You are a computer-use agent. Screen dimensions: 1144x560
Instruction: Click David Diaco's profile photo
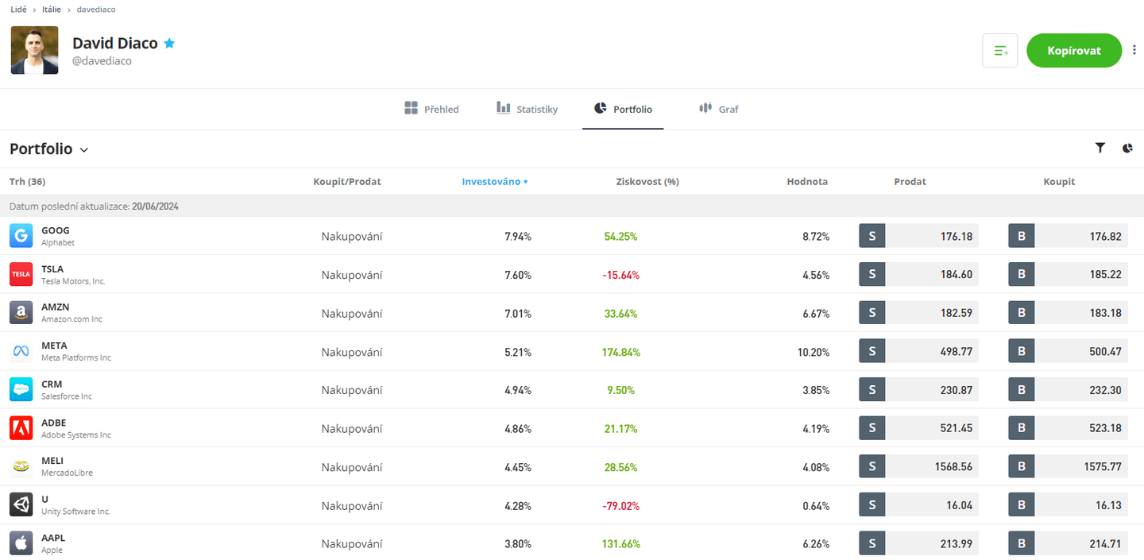[x=35, y=50]
